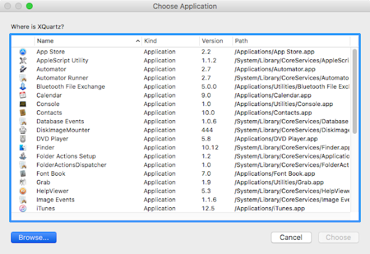The width and height of the screenshot is (370, 254).
Task: Click the Console app icon
Action: 23,104
